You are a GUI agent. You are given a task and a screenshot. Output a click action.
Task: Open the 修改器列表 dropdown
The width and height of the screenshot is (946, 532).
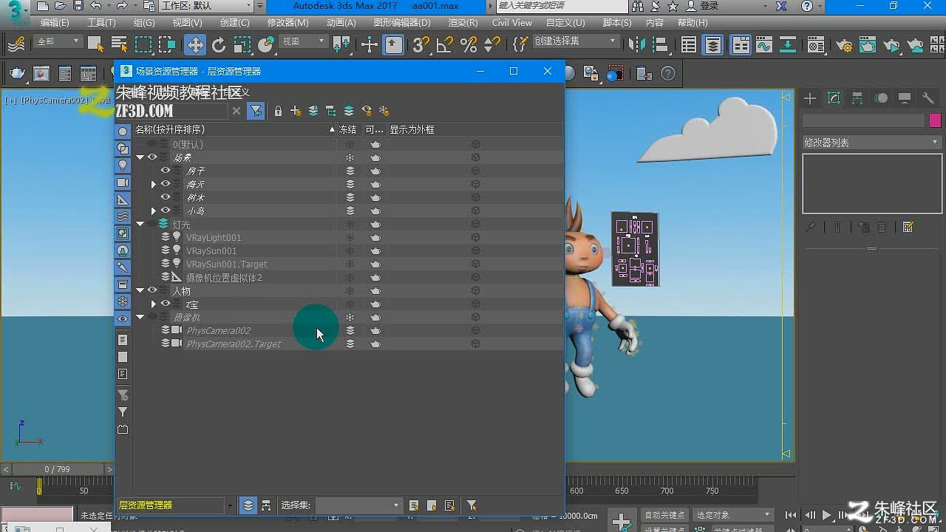coord(871,143)
